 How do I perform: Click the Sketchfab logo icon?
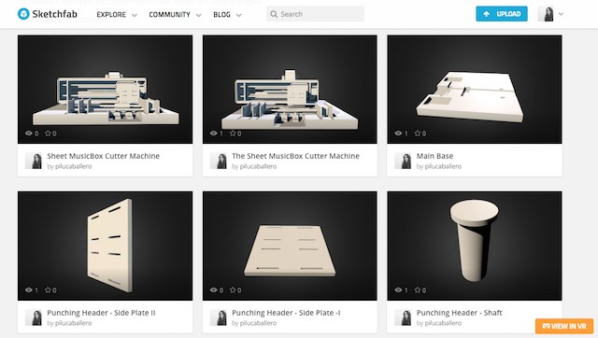pos(23,14)
